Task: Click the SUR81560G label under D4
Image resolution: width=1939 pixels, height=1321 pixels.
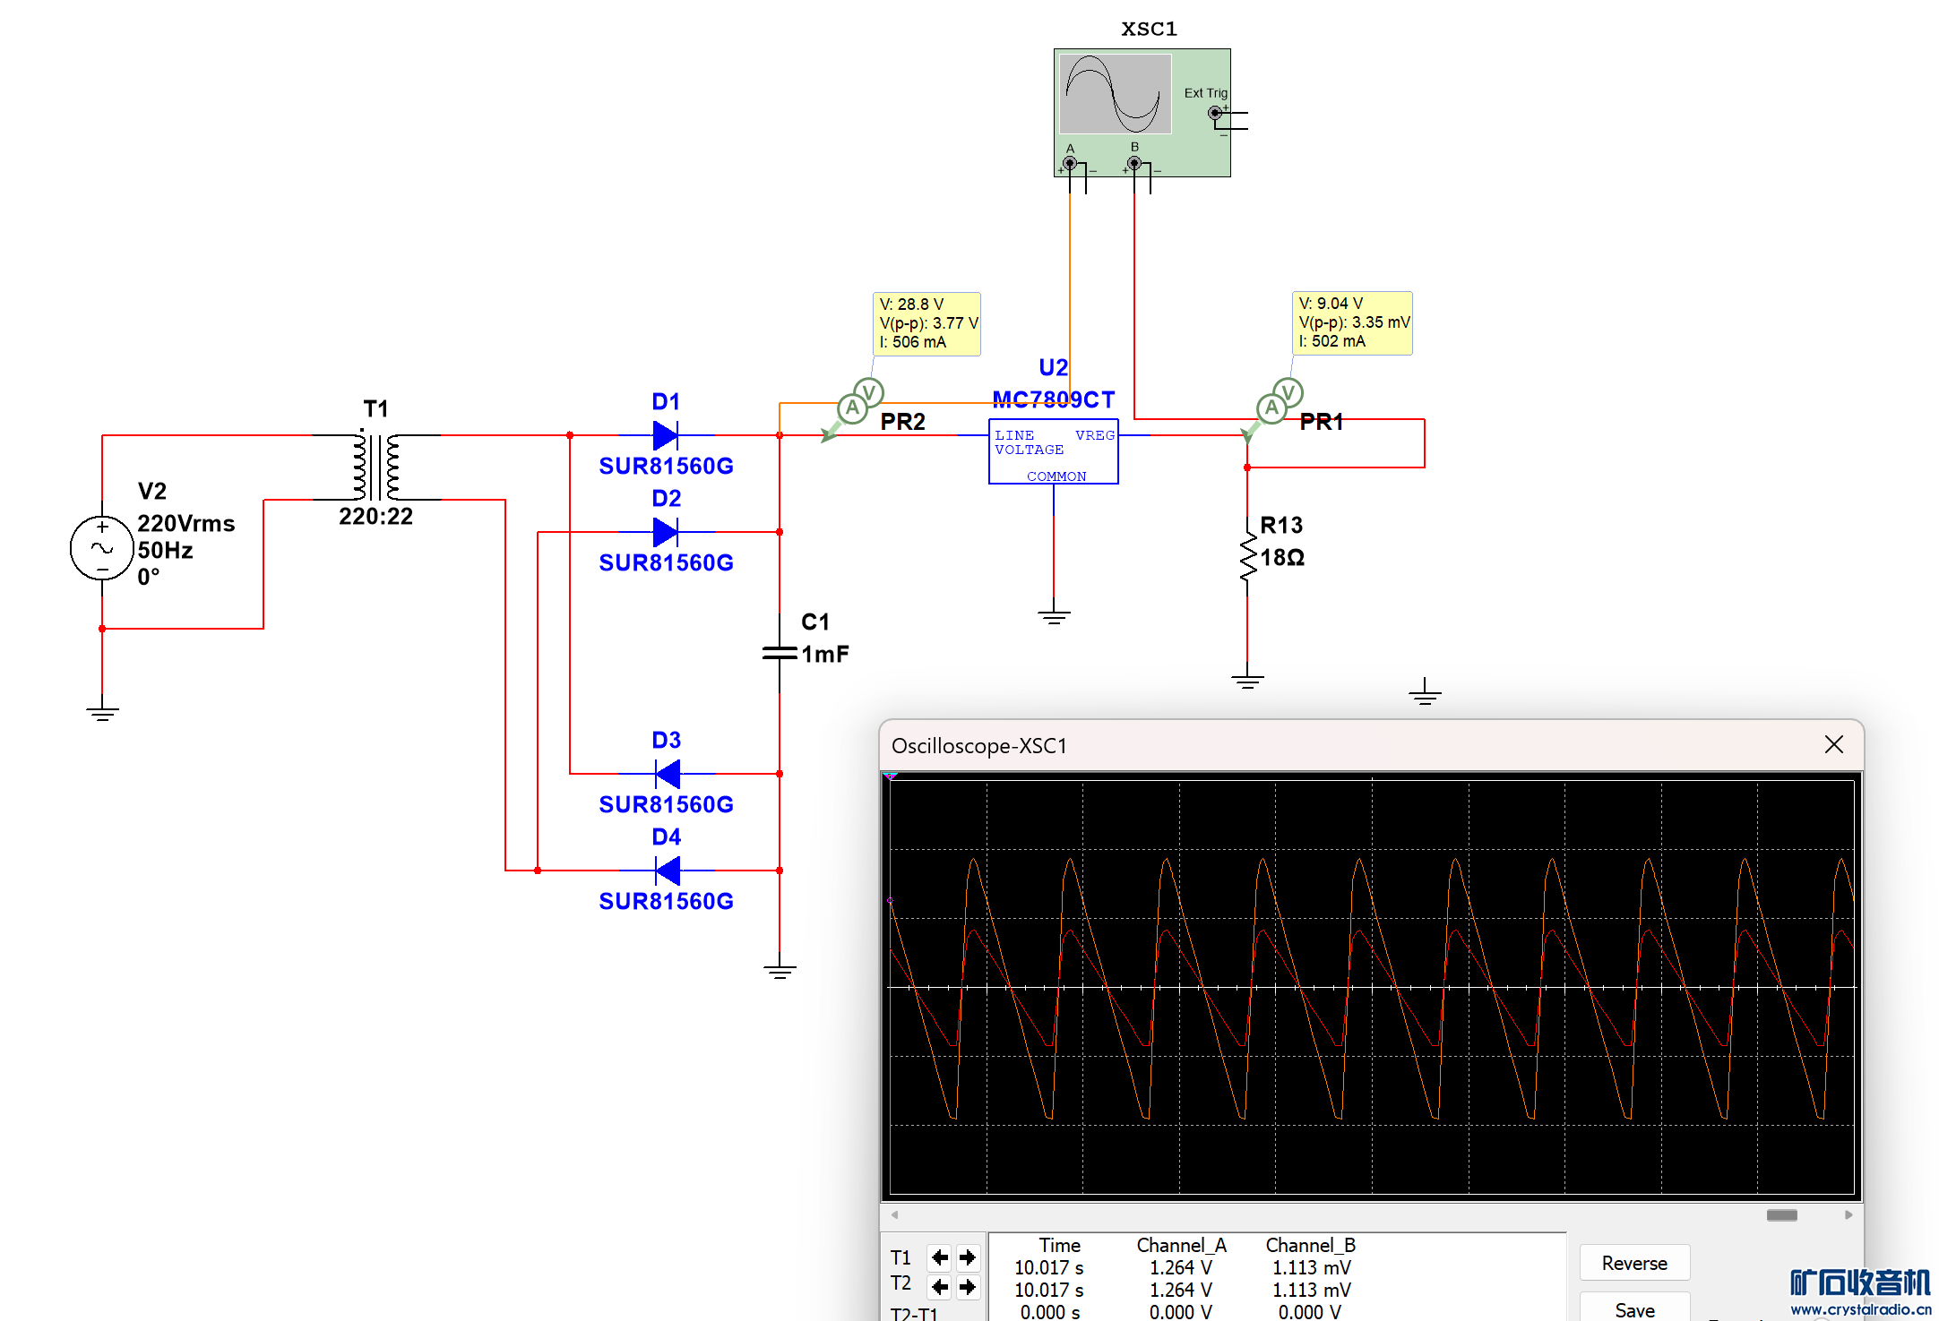Action: click(666, 901)
